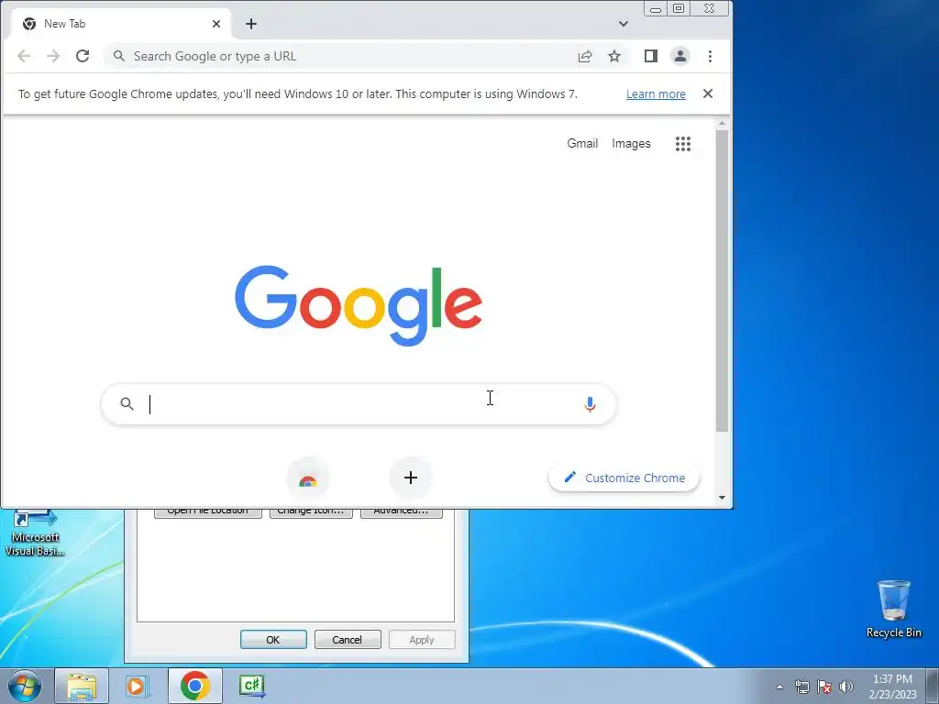Dismiss the Windows 7 update notice
The width and height of the screenshot is (939, 704).
[708, 93]
